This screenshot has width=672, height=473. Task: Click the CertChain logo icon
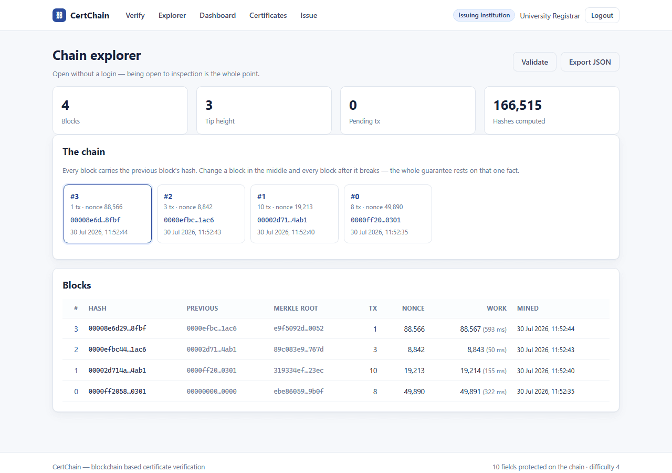pyautogui.click(x=59, y=15)
